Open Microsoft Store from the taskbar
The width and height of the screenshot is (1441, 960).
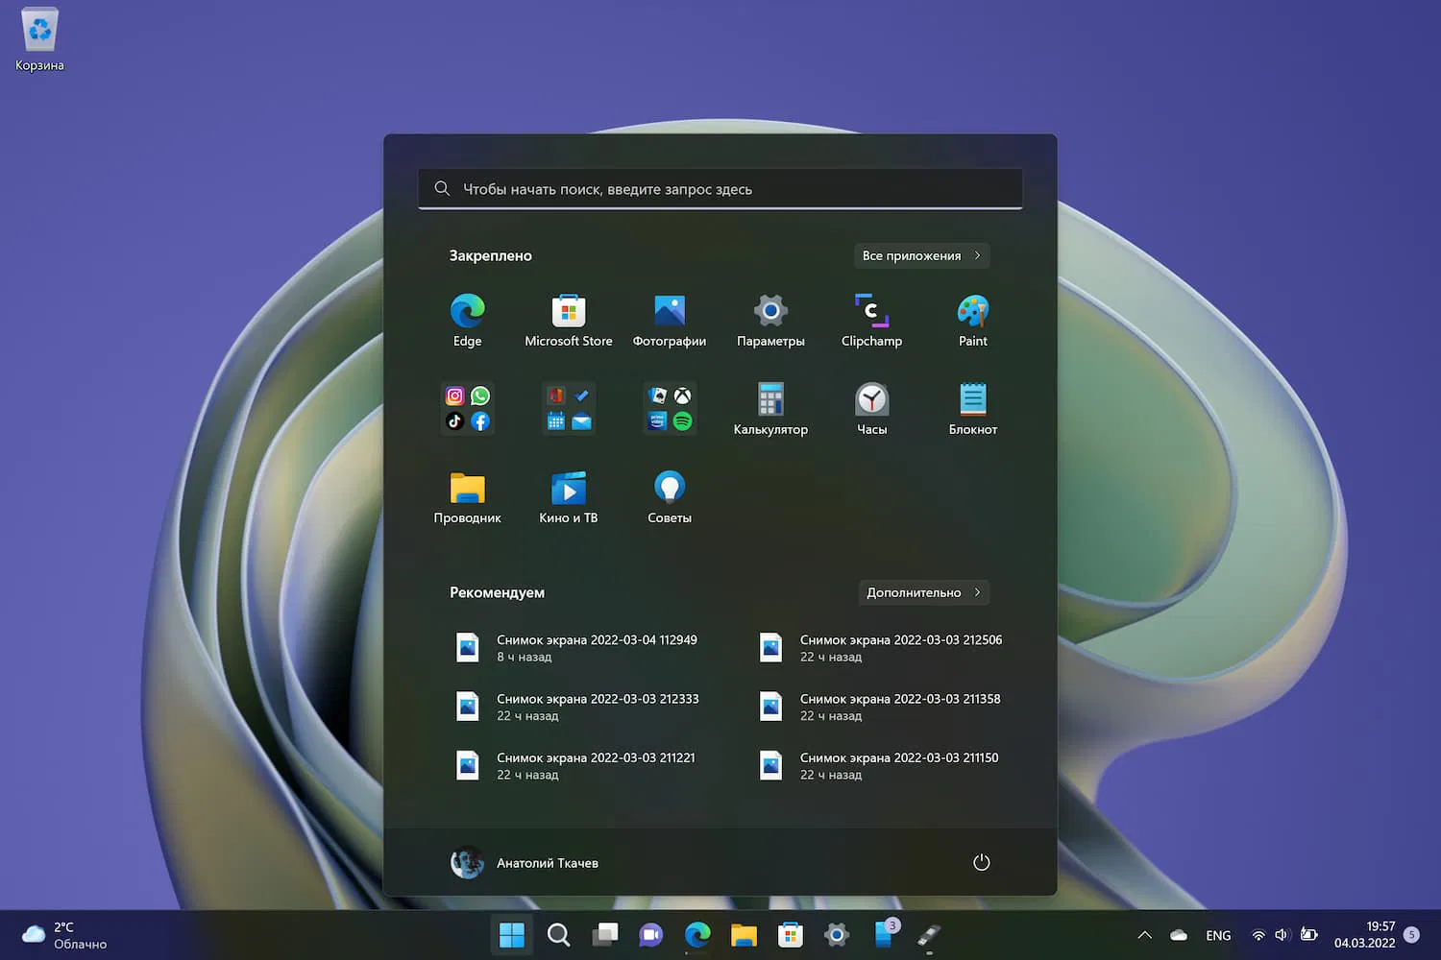click(791, 935)
